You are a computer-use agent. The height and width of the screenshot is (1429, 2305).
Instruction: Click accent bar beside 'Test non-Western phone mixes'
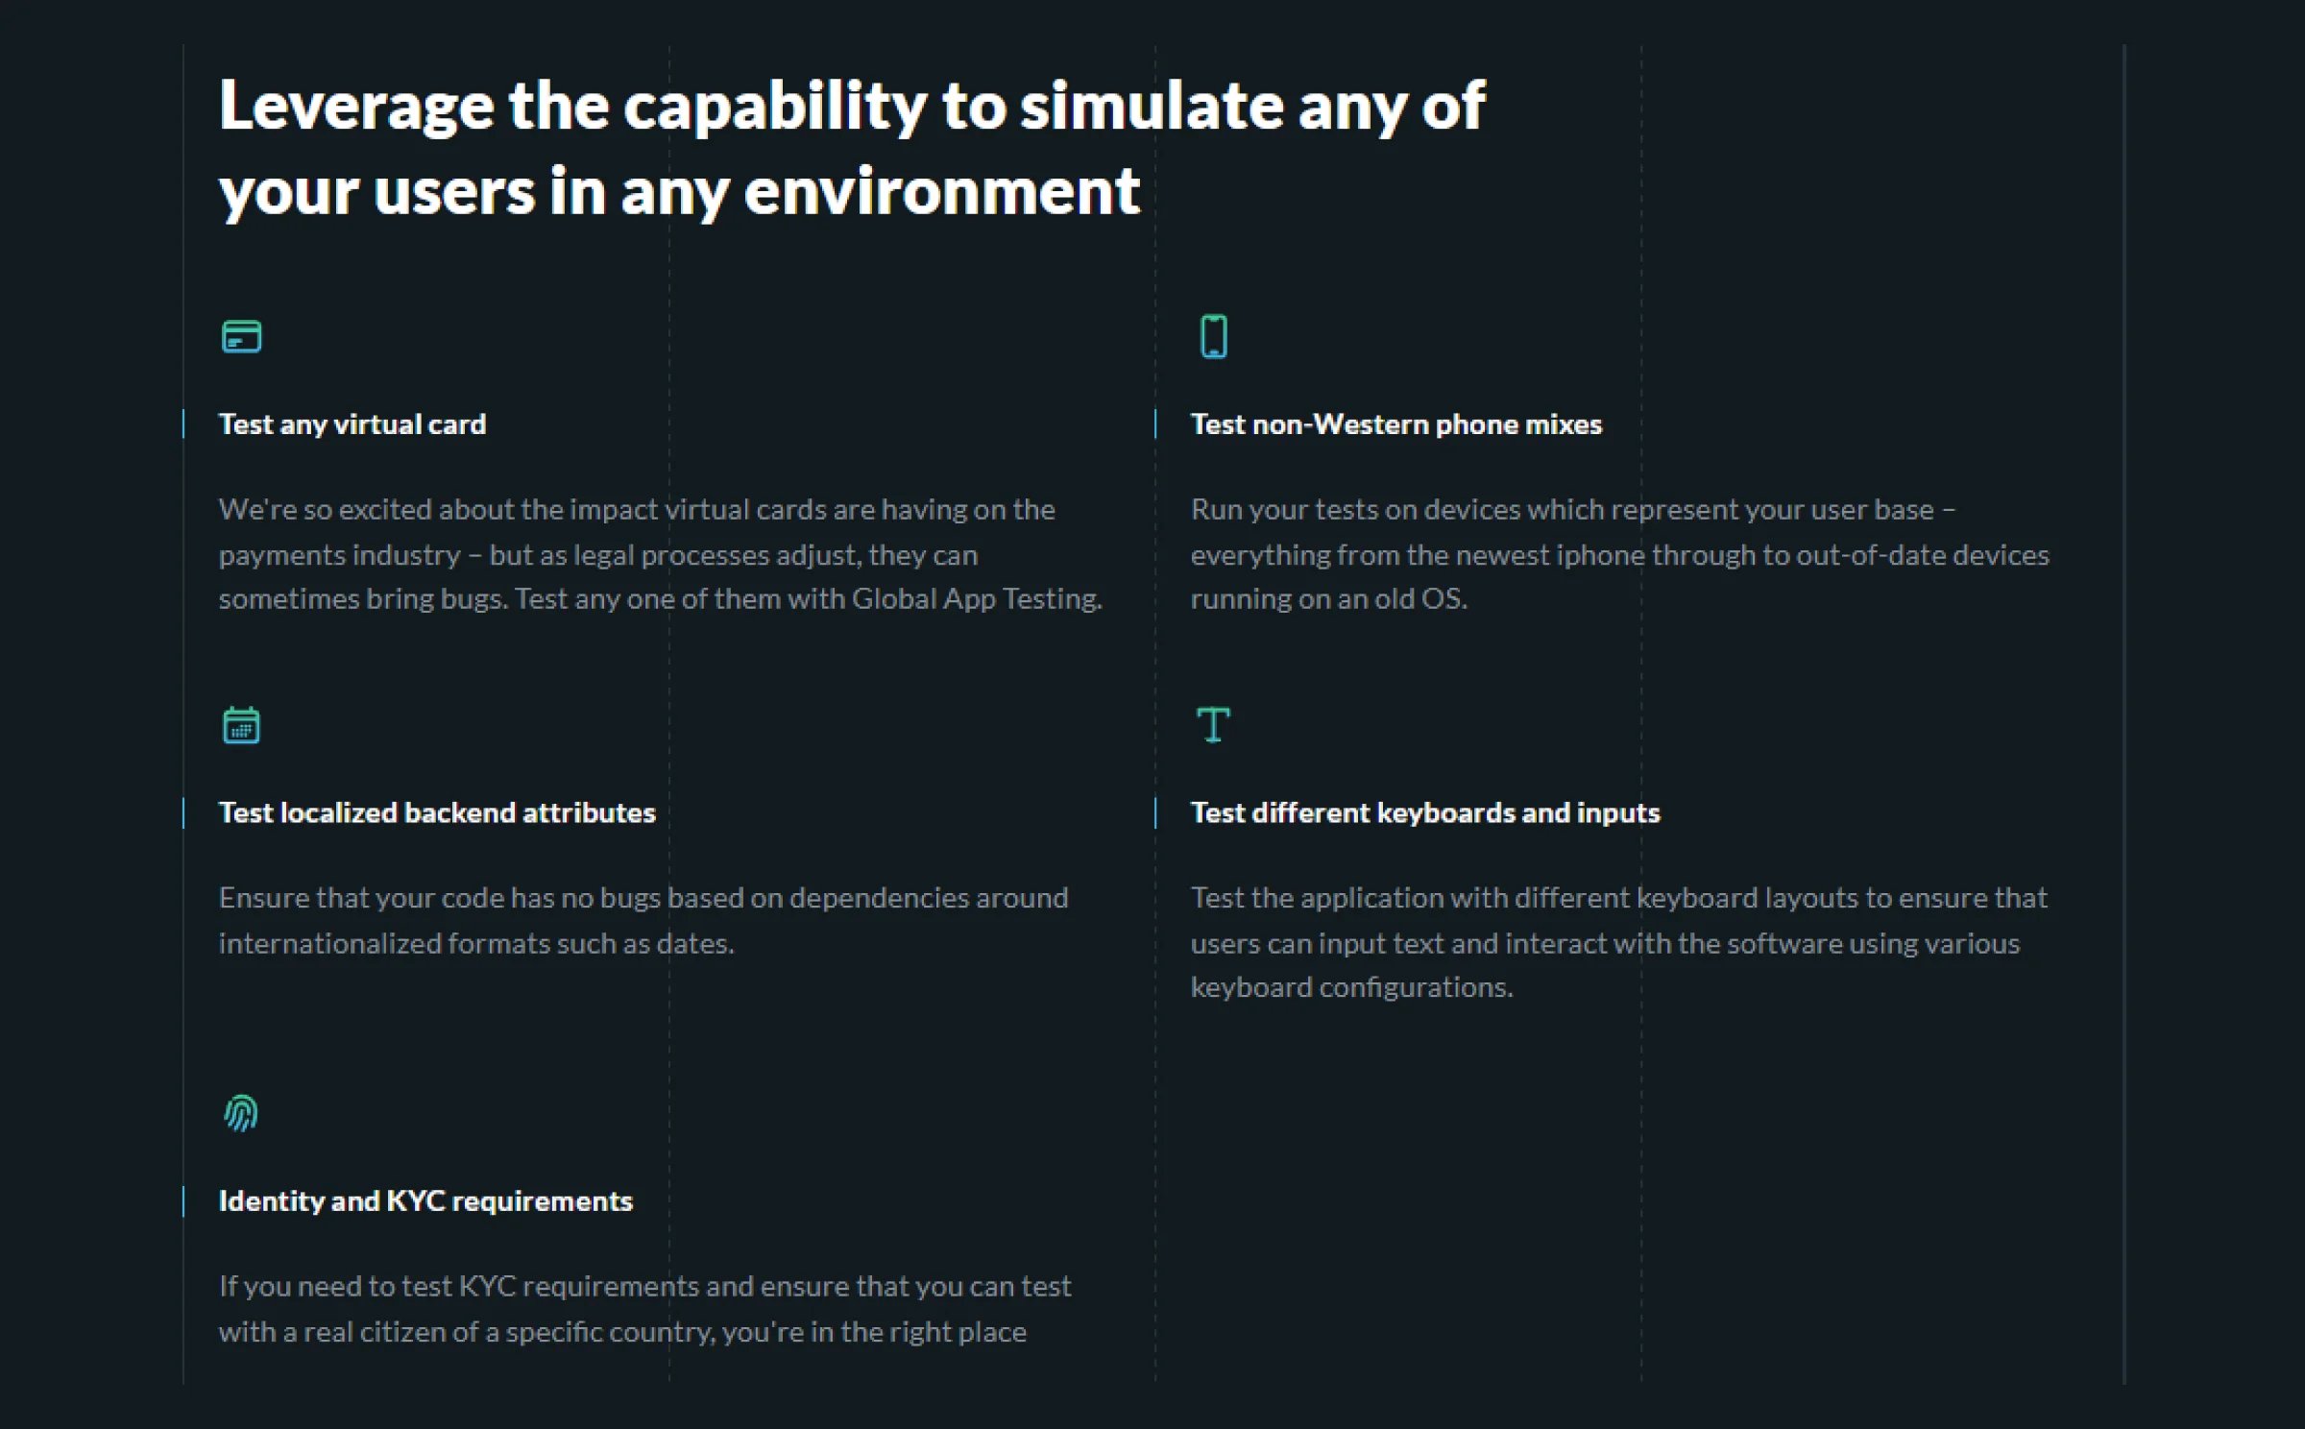(x=1155, y=424)
